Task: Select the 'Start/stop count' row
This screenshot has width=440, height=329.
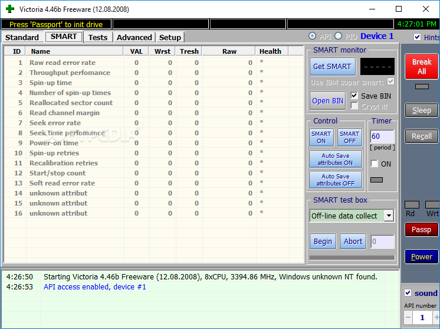Action: (154, 173)
